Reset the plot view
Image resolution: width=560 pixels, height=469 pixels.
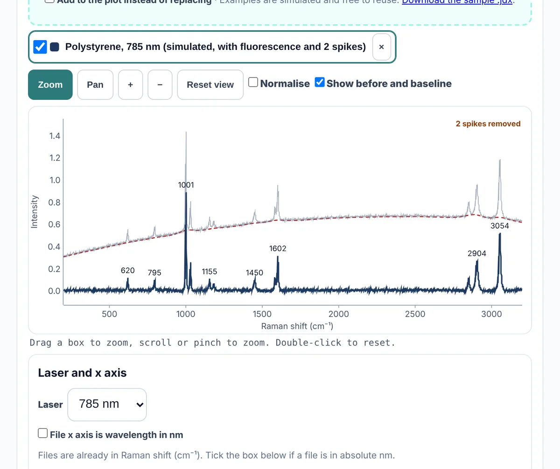click(x=210, y=84)
